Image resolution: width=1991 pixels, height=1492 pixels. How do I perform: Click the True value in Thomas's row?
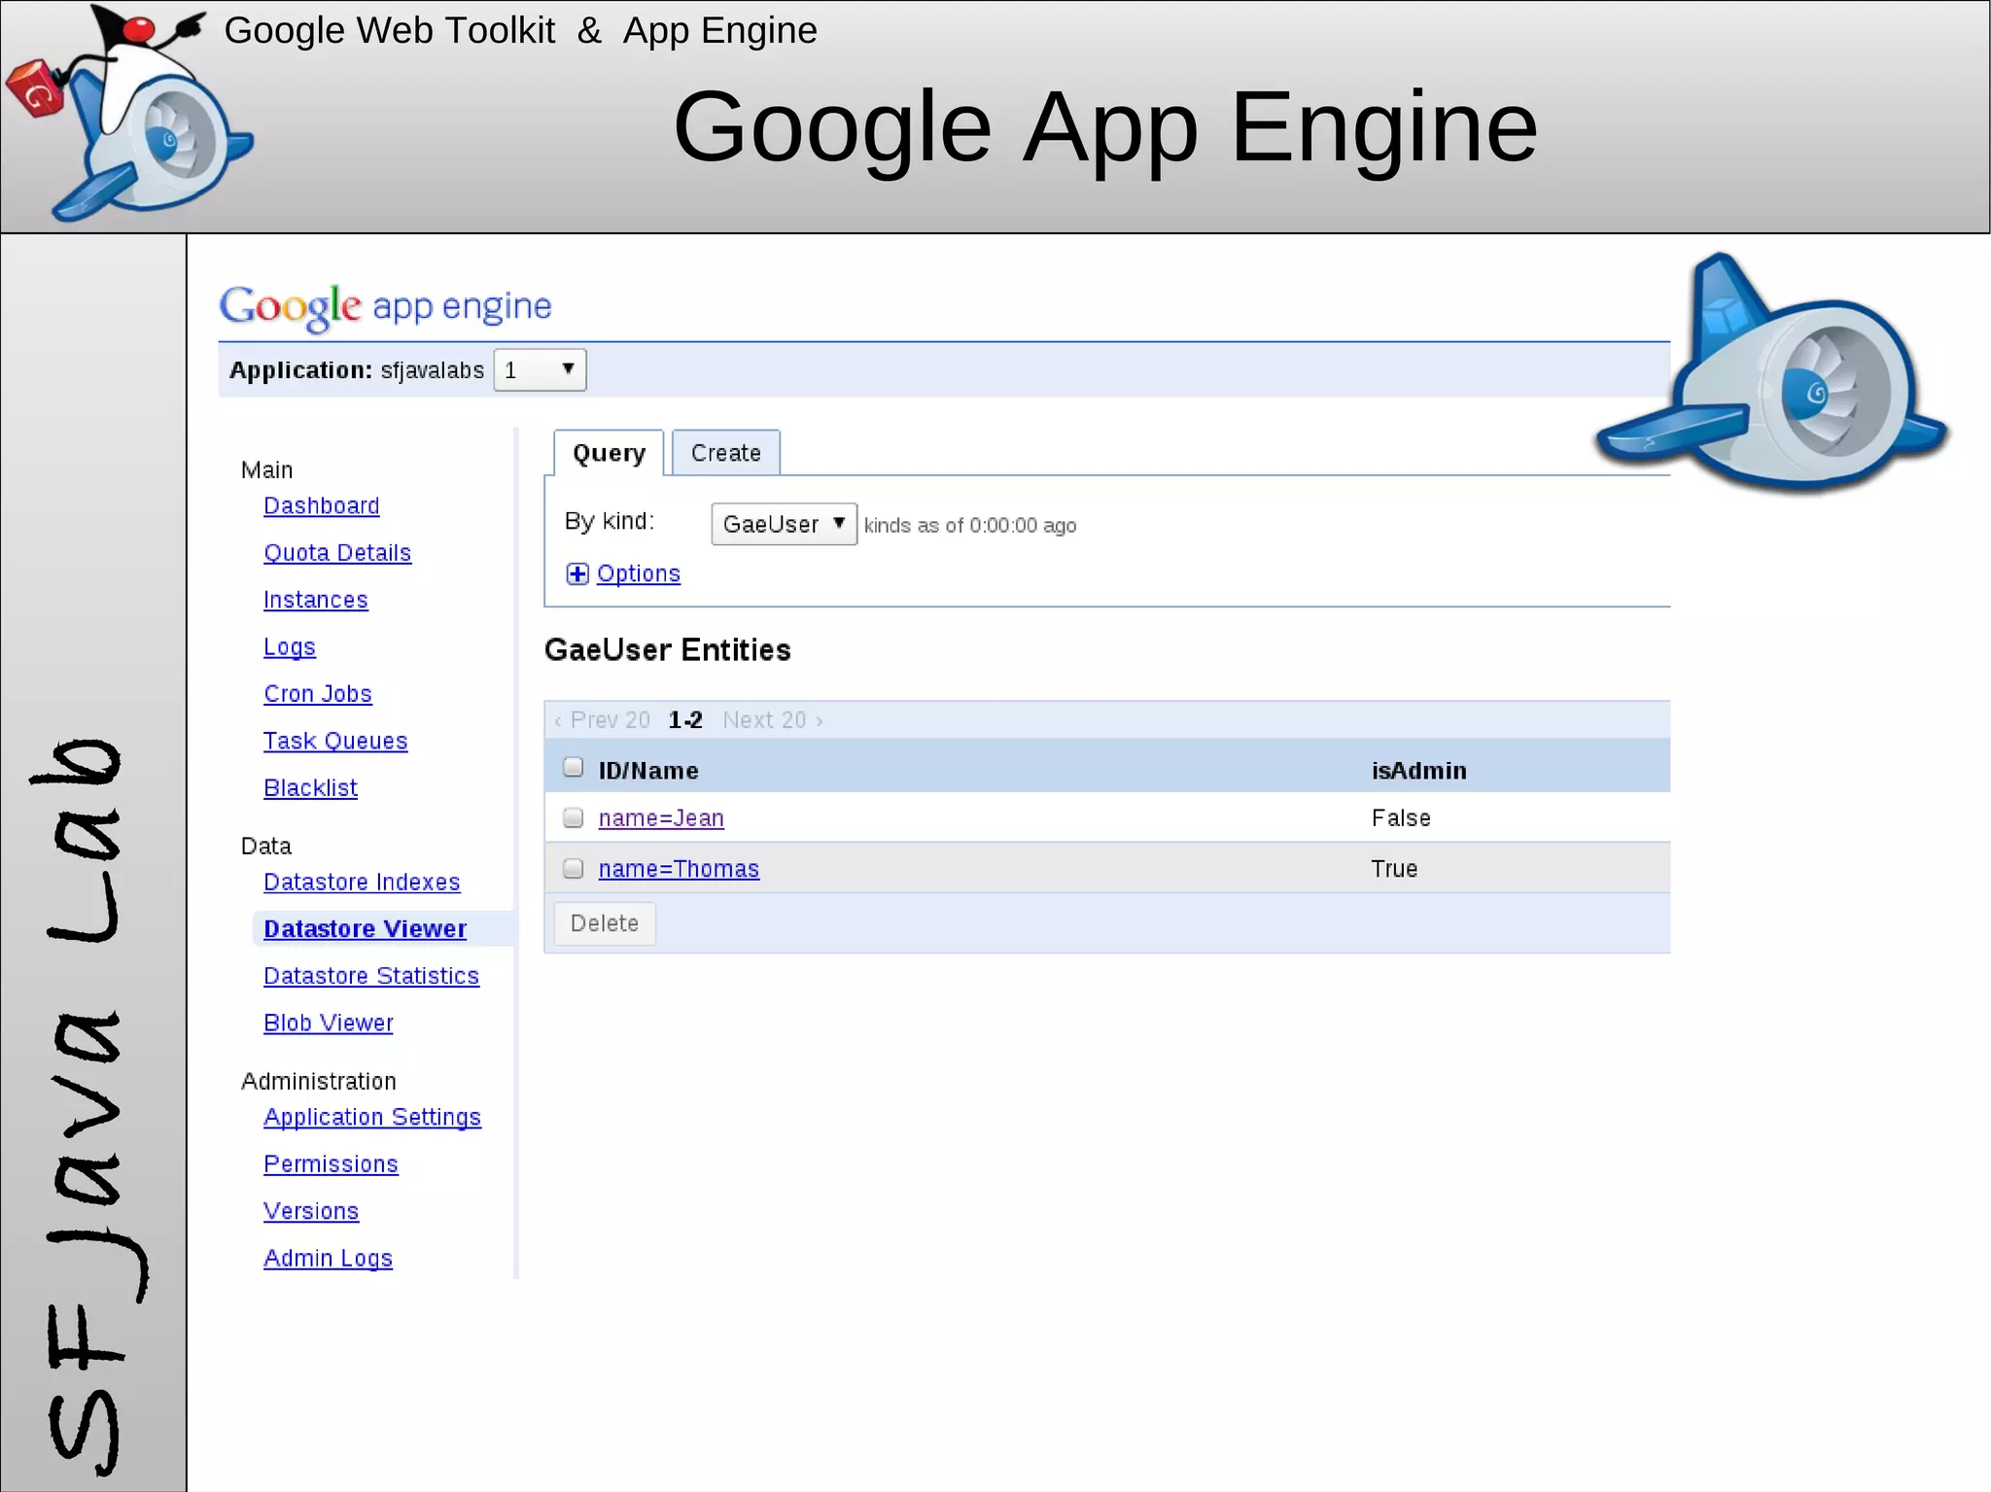click(x=1394, y=869)
